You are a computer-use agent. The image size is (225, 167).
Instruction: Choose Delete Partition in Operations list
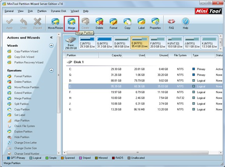pos(23,82)
